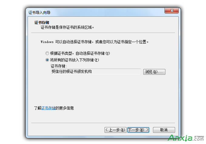The width and height of the screenshot is (206, 144).
Task: Click the 了解 text before the link
Action: [38, 108]
